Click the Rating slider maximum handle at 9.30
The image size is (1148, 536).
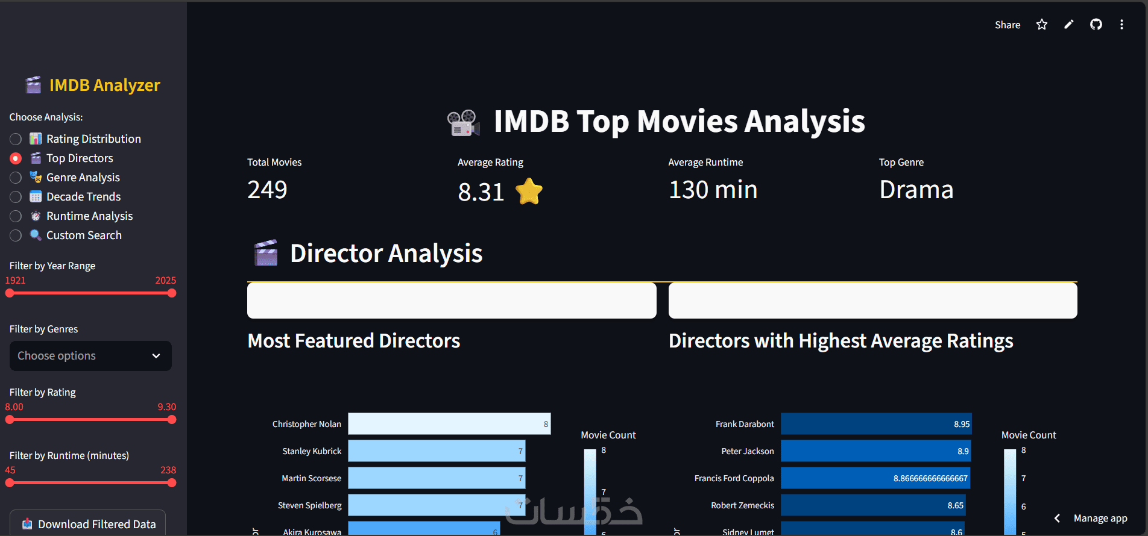(172, 420)
